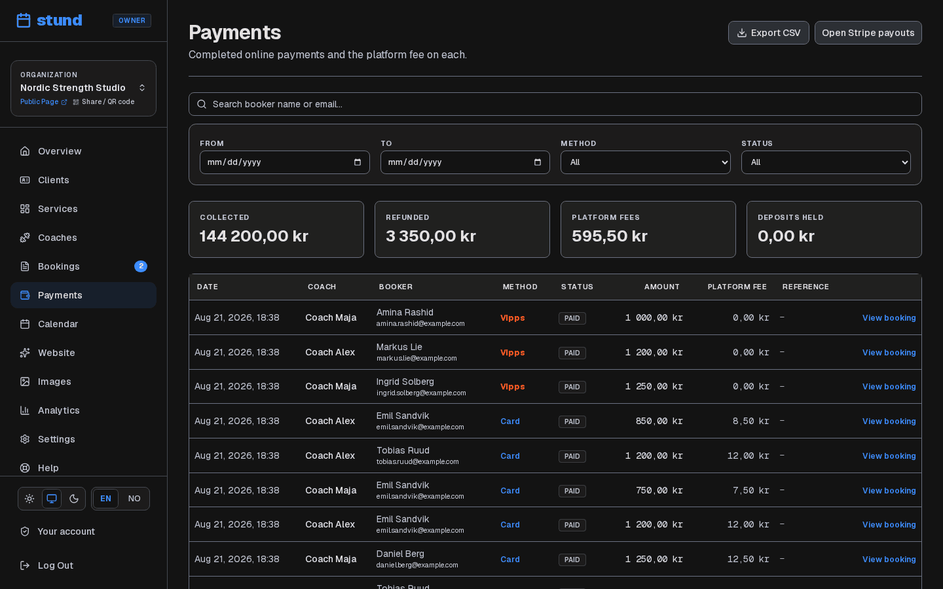Click the Log Out arrow icon
The width and height of the screenshot is (943, 589).
pyautogui.click(x=25, y=565)
